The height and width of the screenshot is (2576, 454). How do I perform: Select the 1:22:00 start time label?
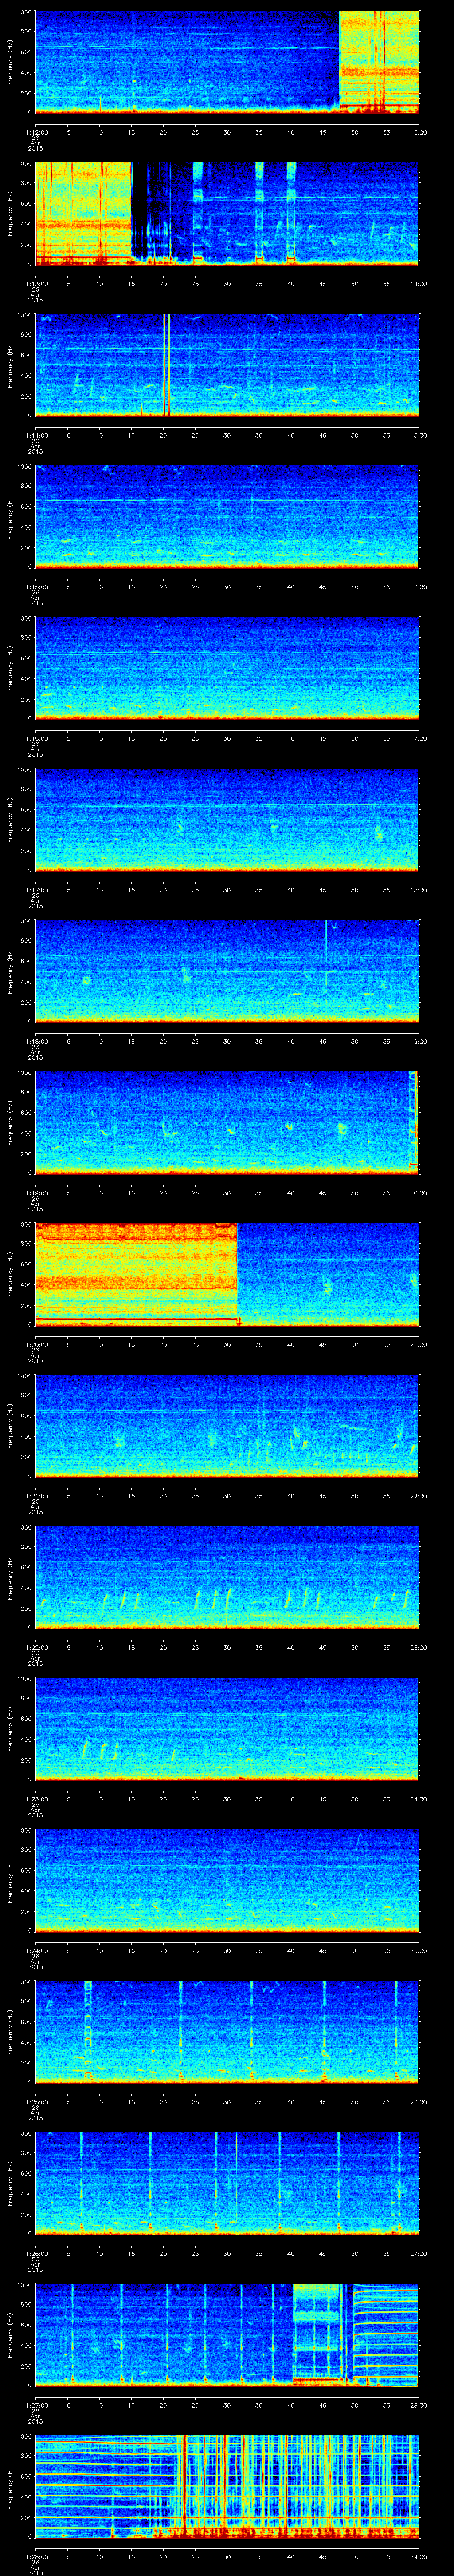(x=37, y=1647)
